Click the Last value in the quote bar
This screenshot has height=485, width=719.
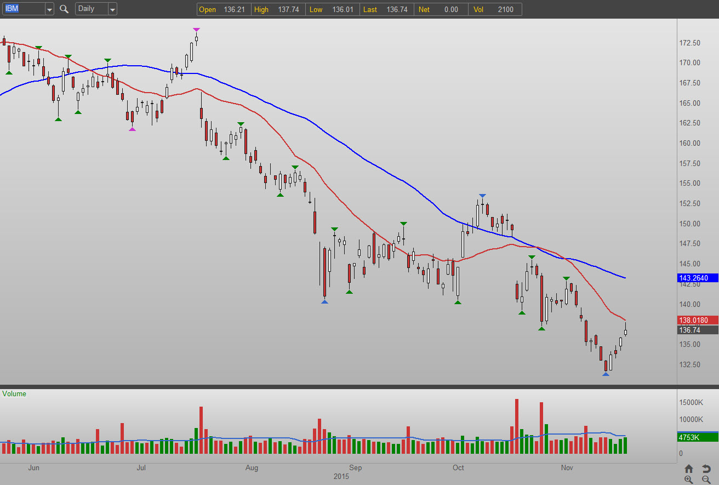click(x=397, y=9)
